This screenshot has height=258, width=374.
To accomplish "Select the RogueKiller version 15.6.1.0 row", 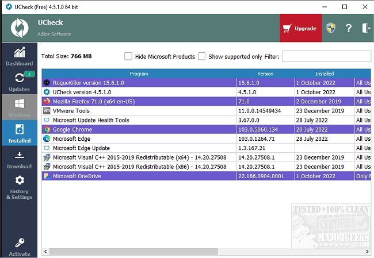I will pos(138,83).
